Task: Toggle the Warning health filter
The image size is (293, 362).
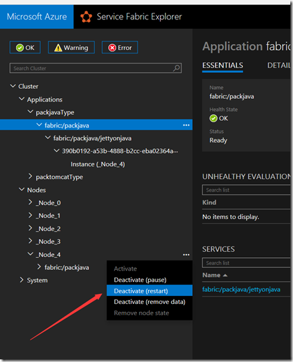Action: click(x=71, y=47)
